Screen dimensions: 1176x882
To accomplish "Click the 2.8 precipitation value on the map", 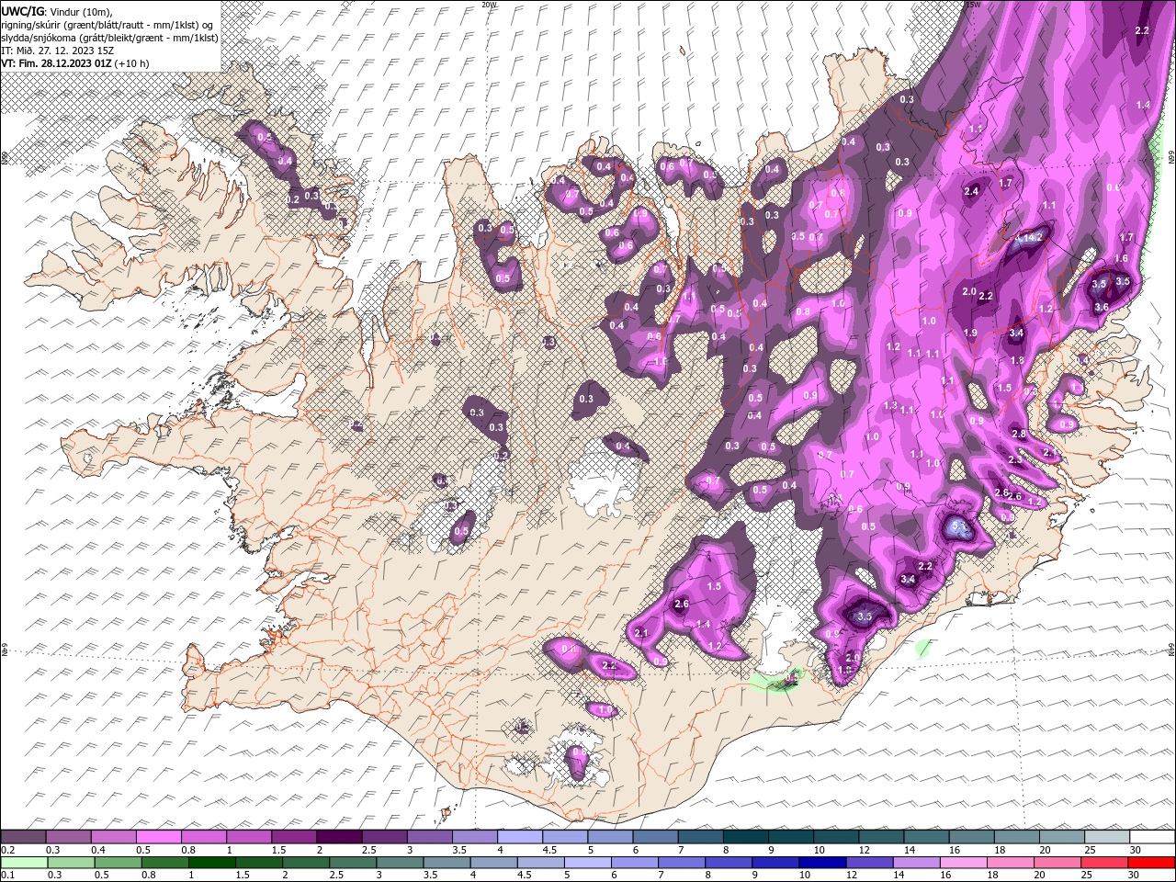I will point(1019,434).
